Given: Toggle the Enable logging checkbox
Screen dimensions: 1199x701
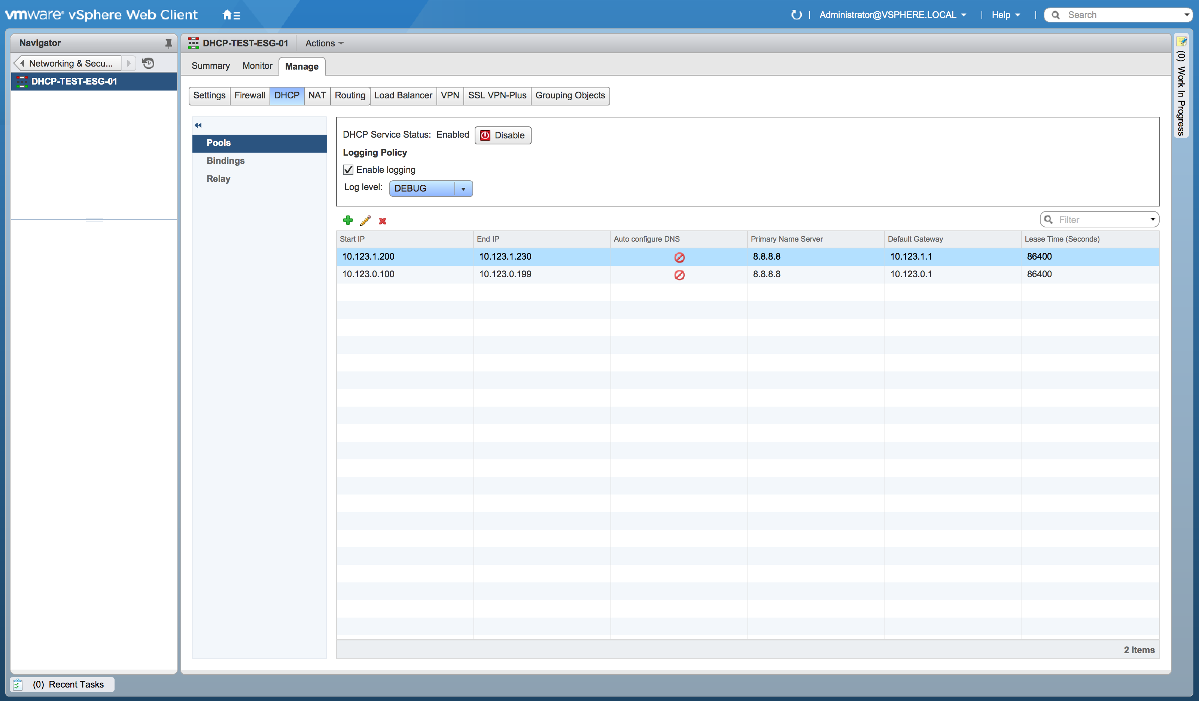Looking at the screenshot, I should (348, 170).
